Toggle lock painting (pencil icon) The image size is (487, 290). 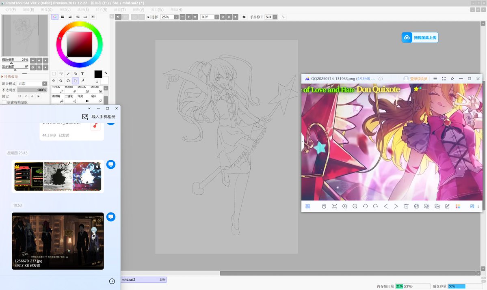[x=26, y=96]
